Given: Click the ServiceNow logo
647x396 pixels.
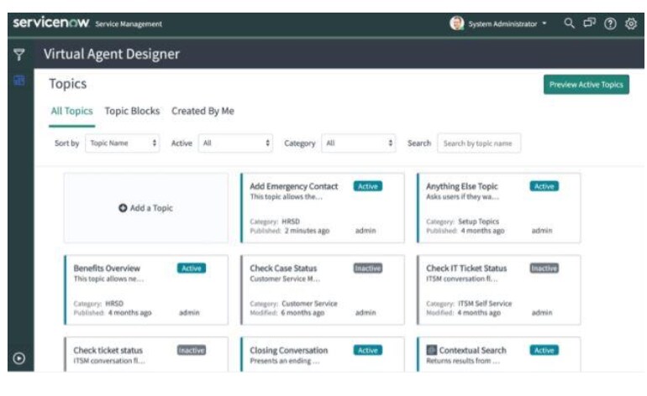Looking at the screenshot, I should [x=50, y=23].
